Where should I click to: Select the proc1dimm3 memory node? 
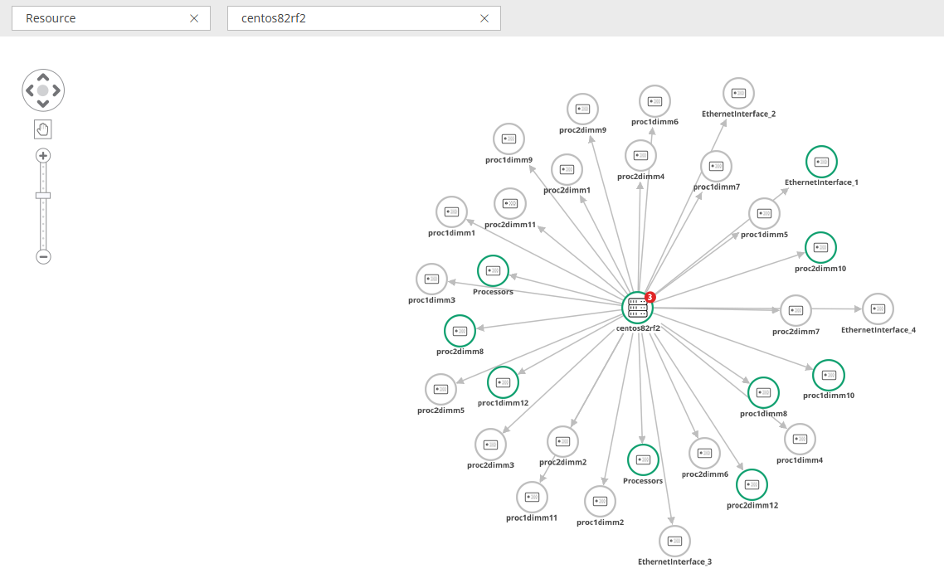431,279
